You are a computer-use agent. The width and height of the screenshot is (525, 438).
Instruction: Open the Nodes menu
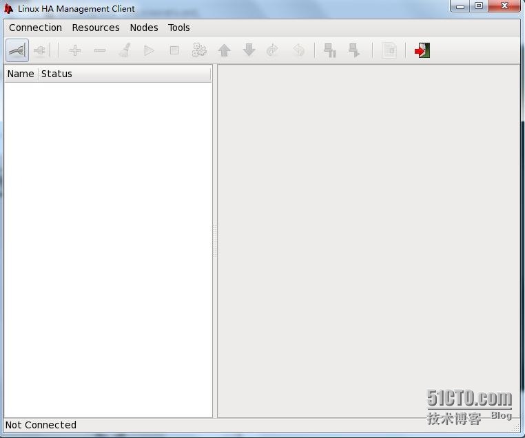(x=144, y=28)
